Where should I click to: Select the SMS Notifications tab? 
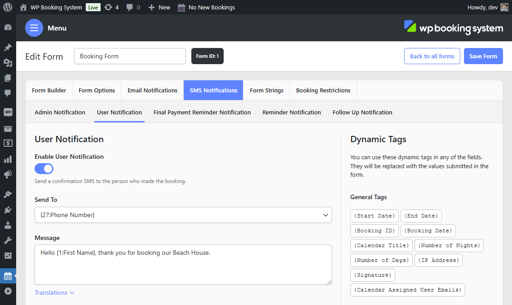tap(213, 90)
